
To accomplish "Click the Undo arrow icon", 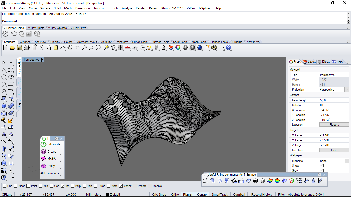I will click(63, 47).
